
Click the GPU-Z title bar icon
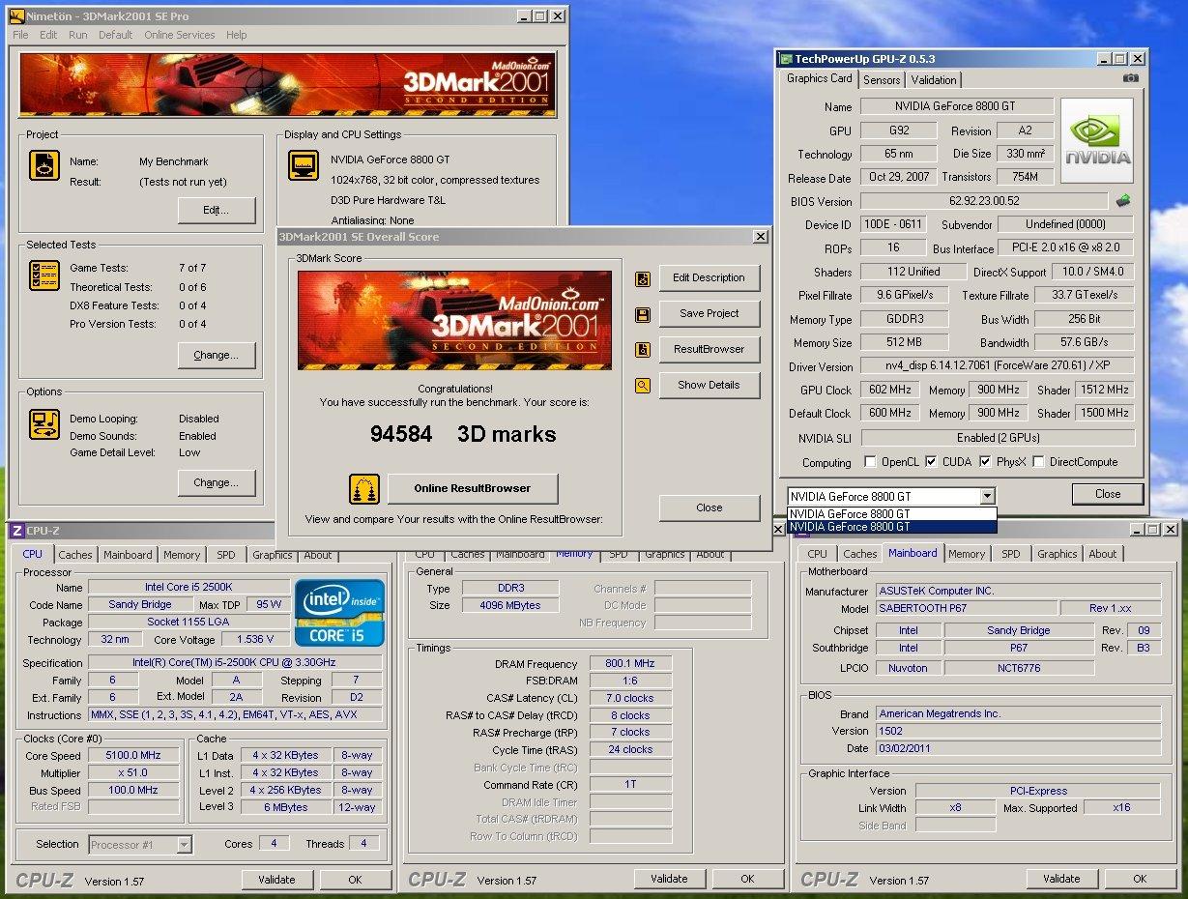[x=786, y=58]
